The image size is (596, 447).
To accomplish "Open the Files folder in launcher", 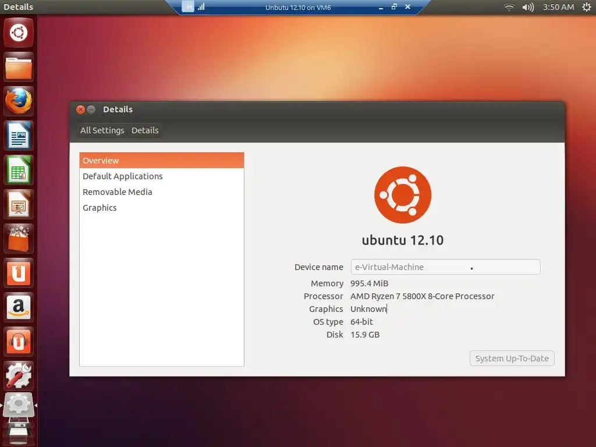I will coord(19,68).
